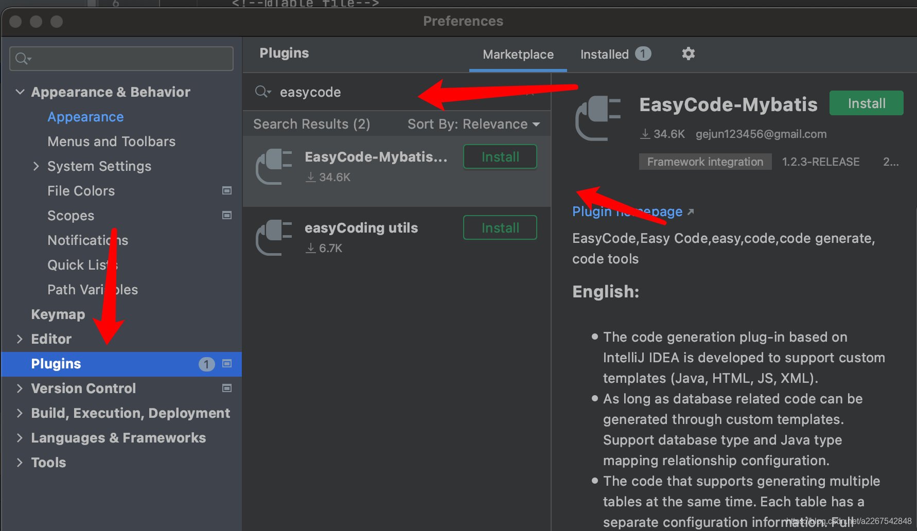Click the panel window icon next to Plugins
Viewport: 917px width, 531px height.
(226, 364)
